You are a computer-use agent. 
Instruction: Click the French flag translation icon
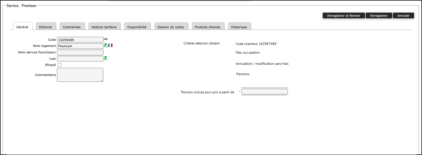[110, 45]
